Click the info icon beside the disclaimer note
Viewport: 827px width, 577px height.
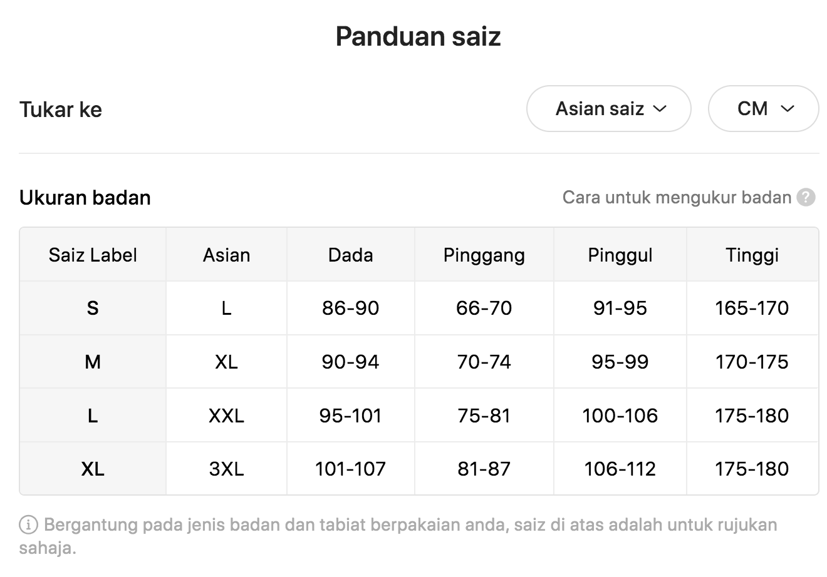coord(28,525)
